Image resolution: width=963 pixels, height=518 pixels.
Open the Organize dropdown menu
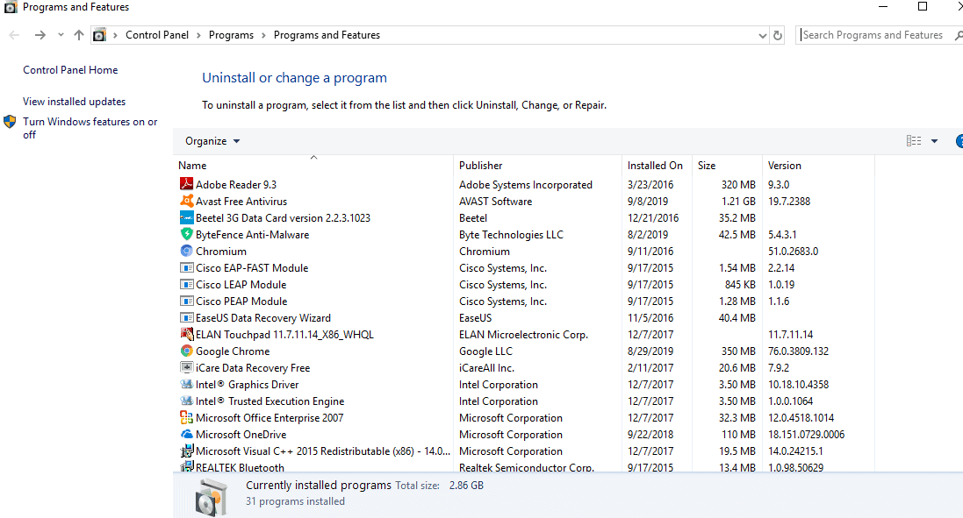click(212, 141)
